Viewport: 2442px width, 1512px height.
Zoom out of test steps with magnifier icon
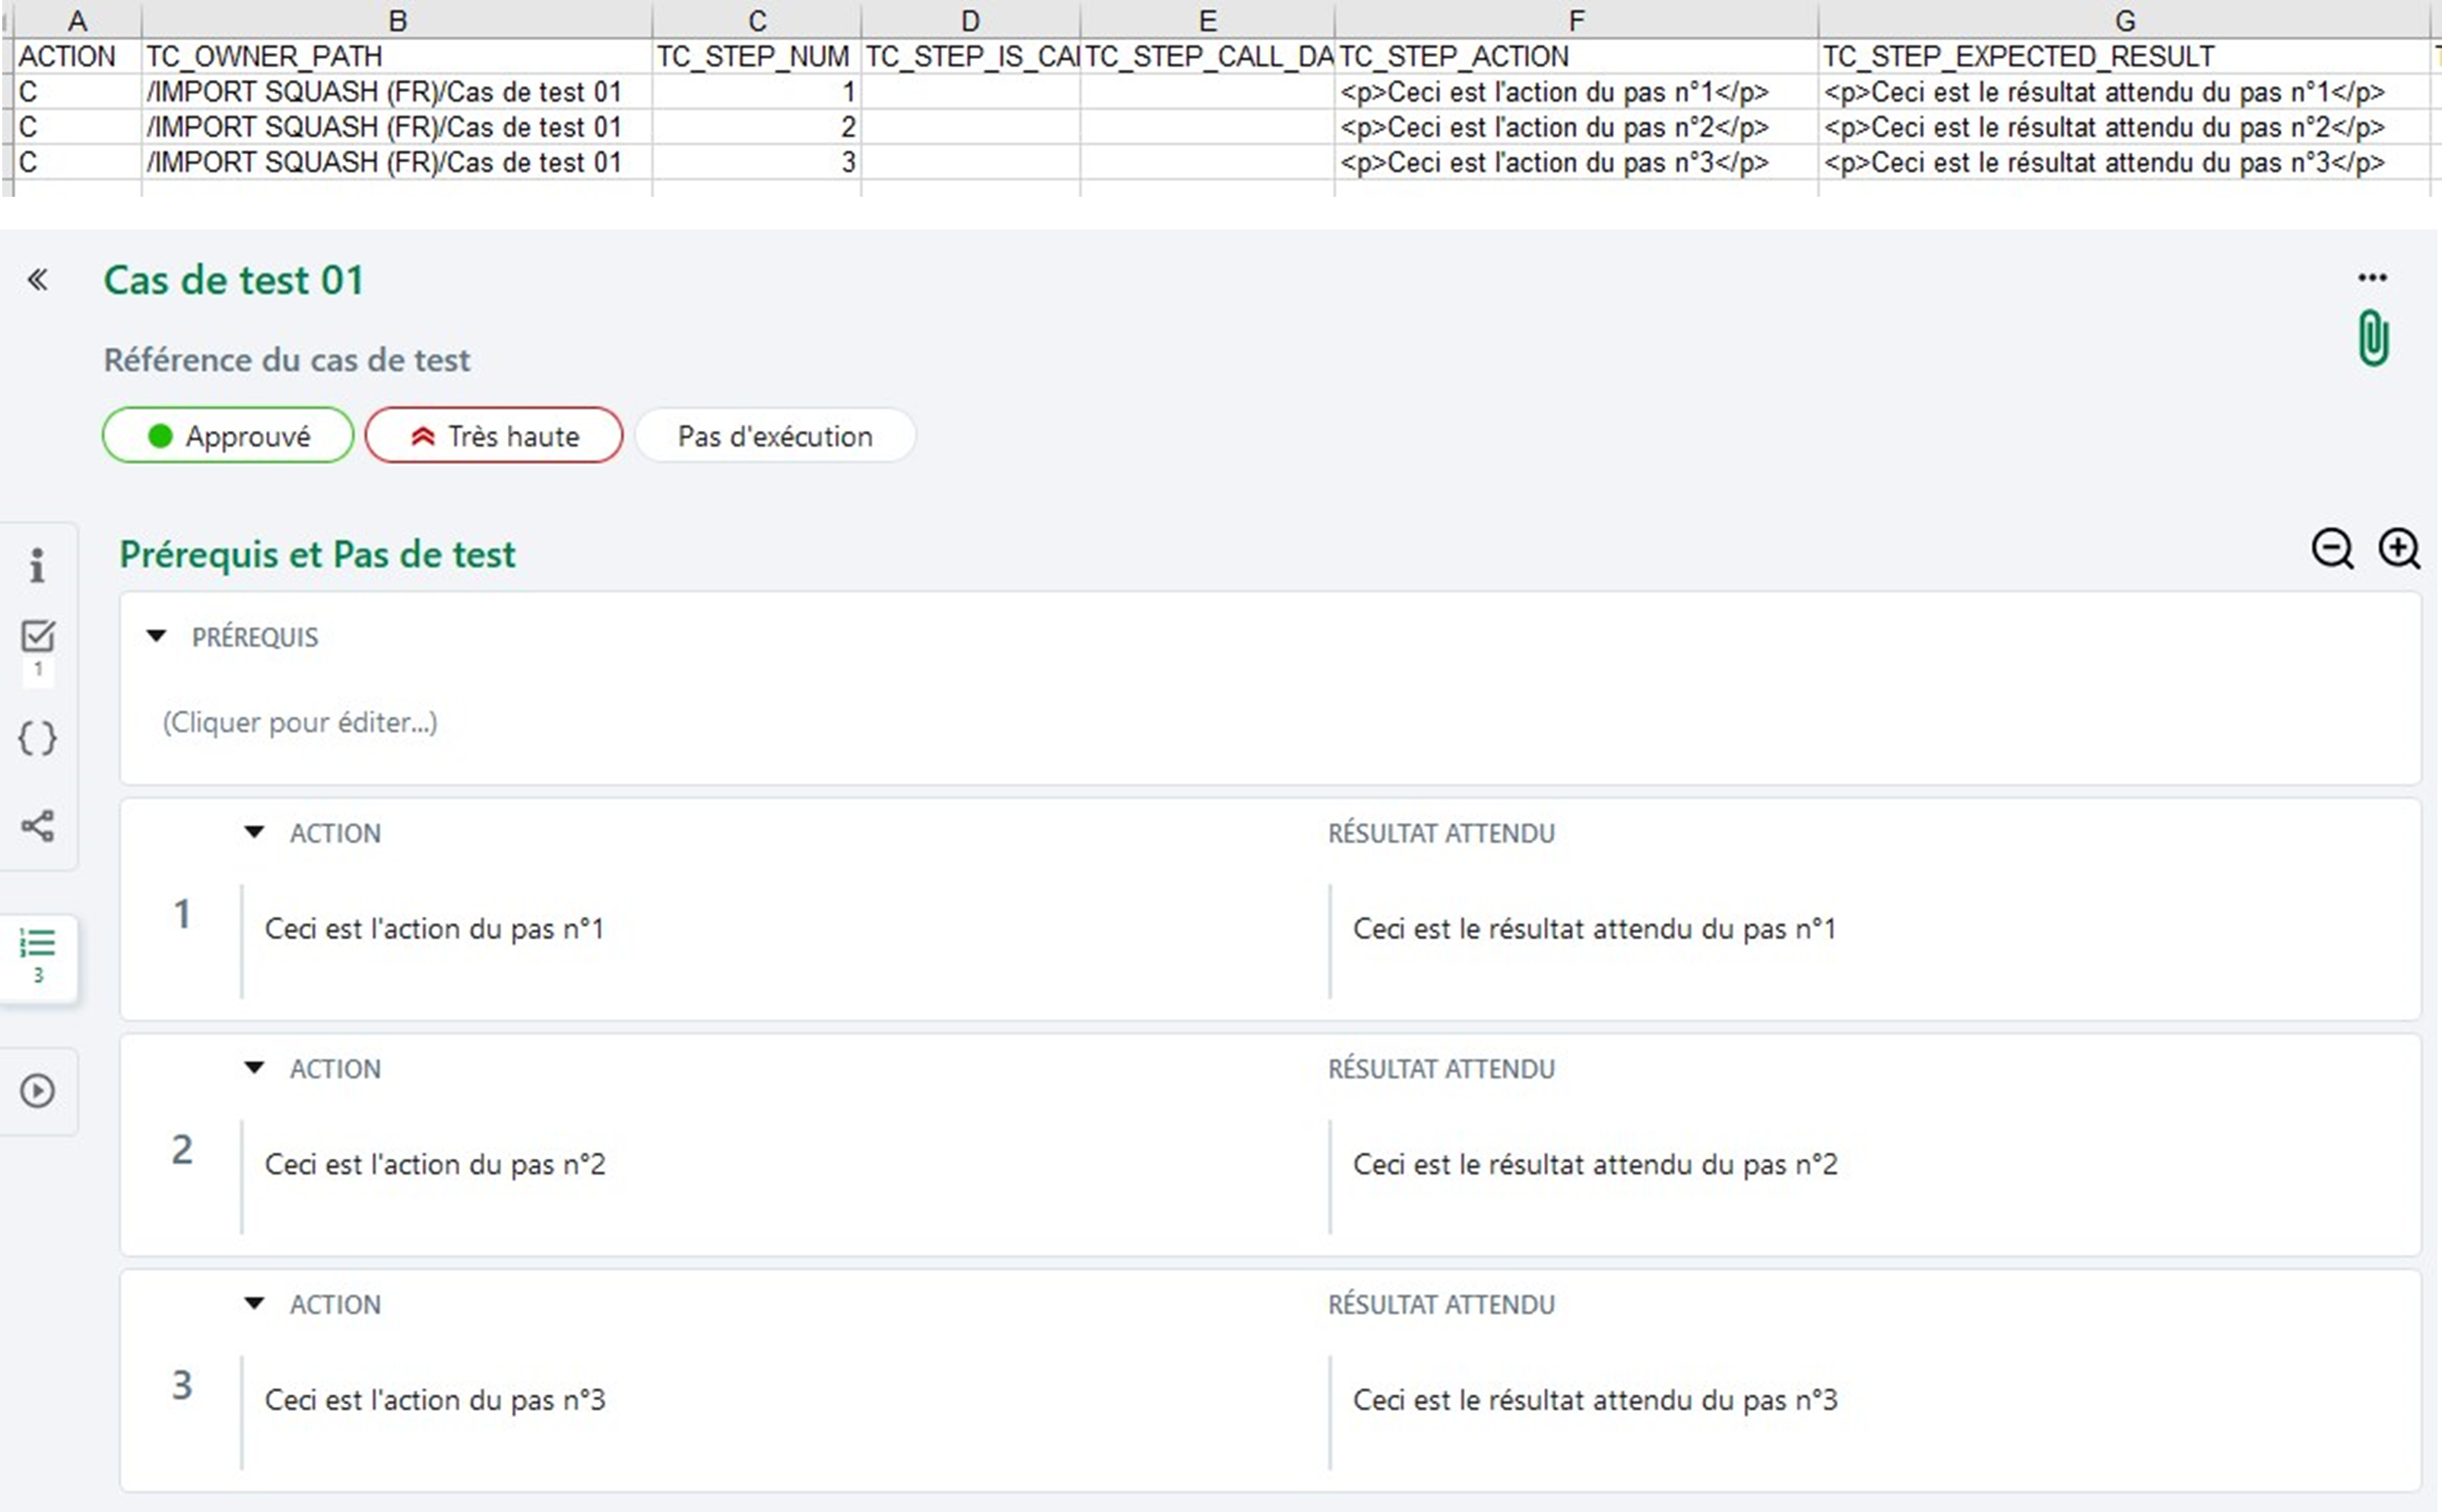click(2333, 549)
